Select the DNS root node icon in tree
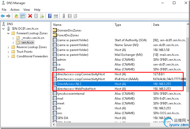Screen dimensions: 190x129 pyautogui.click(x=4, y=24)
